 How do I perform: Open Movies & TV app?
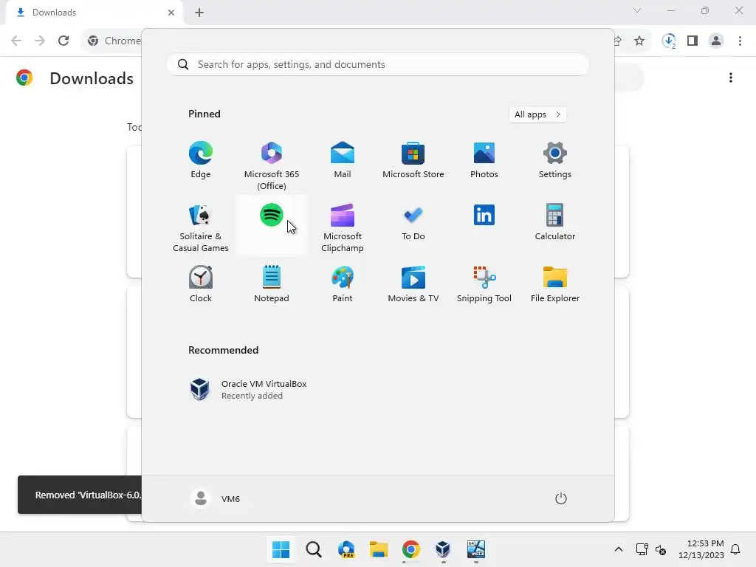413,284
